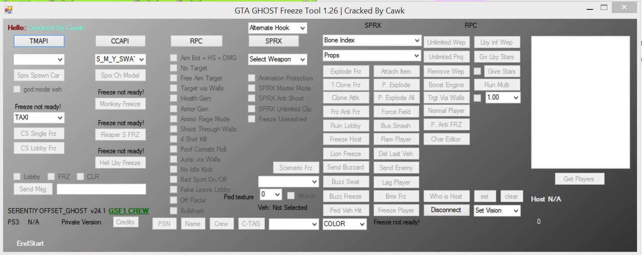Click inside the players list box
The image size is (642, 255).
580,102
